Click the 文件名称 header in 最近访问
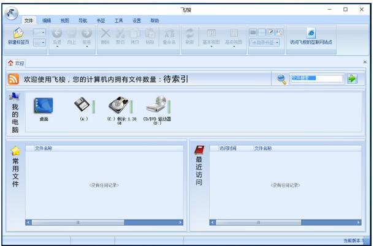Screen dimensions: 374x246 point(263,148)
